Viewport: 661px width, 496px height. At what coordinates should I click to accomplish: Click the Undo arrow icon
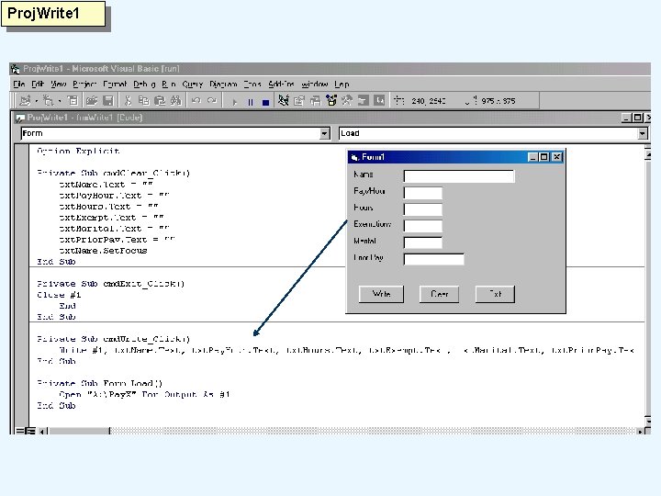[x=196, y=101]
